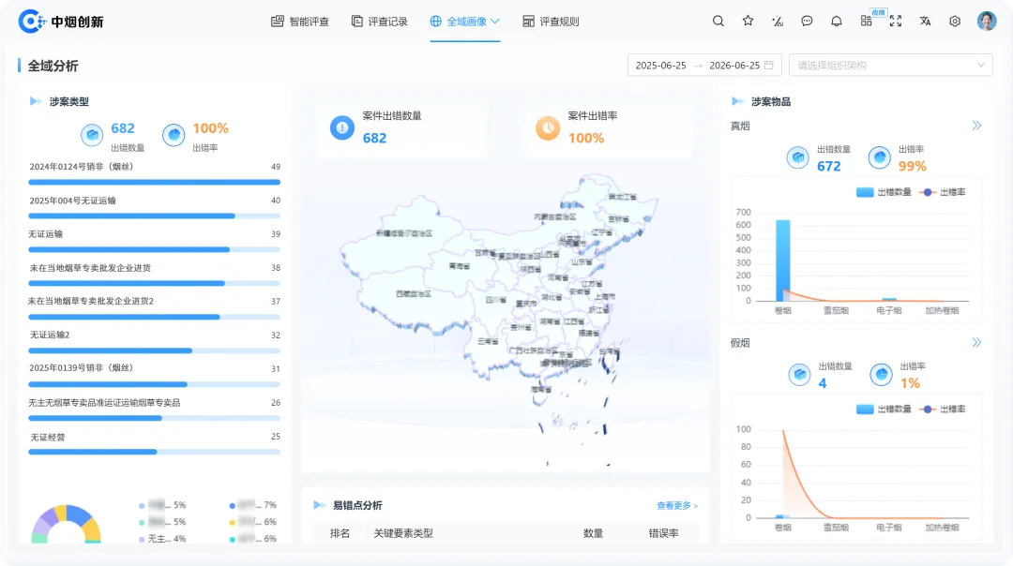Click the 假烟 出错率 pie icon
Screen dimensions: 1013x566
pyautogui.click(x=881, y=374)
